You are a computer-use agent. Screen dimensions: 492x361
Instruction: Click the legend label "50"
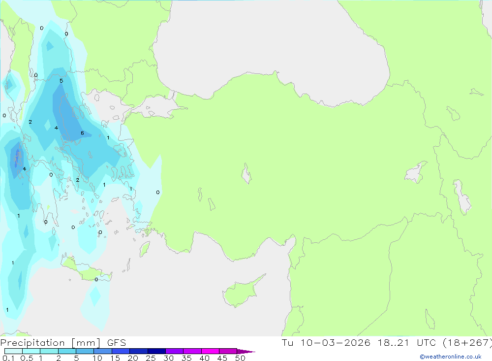click(x=240, y=358)
